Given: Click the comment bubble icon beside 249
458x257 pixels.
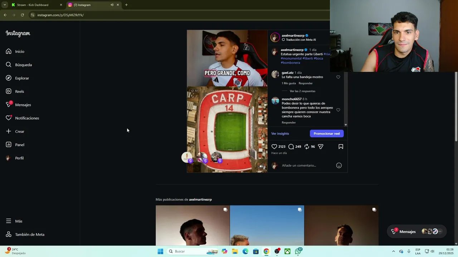Looking at the screenshot, I should coord(291,147).
